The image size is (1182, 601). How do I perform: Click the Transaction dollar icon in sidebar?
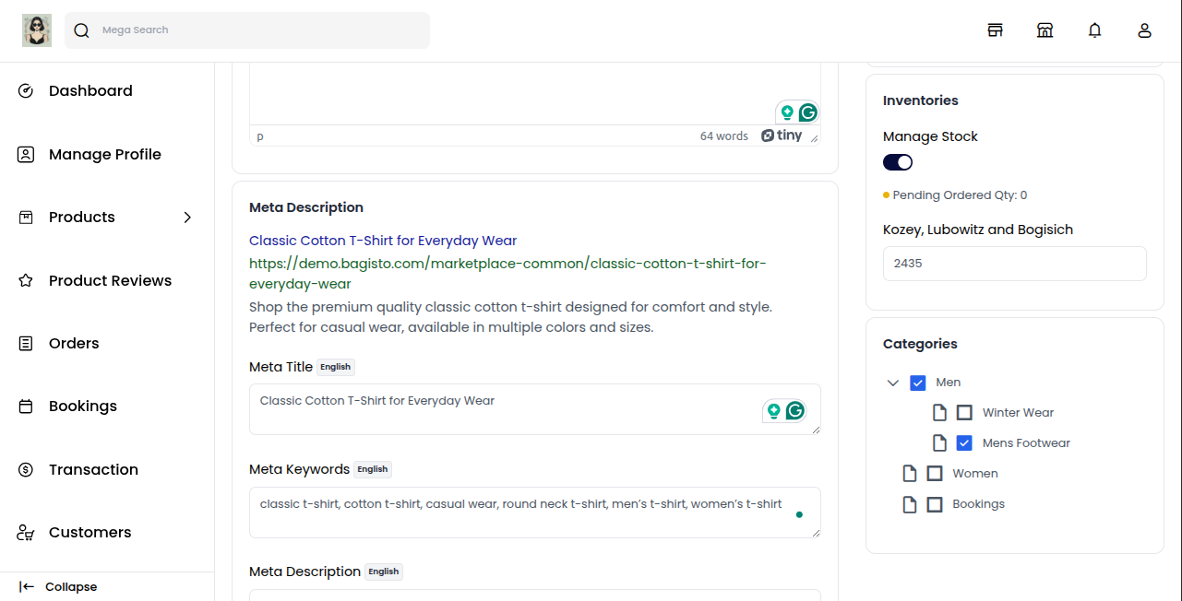(26, 469)
